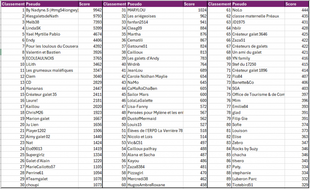
Task: Select the cell 'By Nadyne.S (#tmg54longwy)'
Action: pos(52,10)
